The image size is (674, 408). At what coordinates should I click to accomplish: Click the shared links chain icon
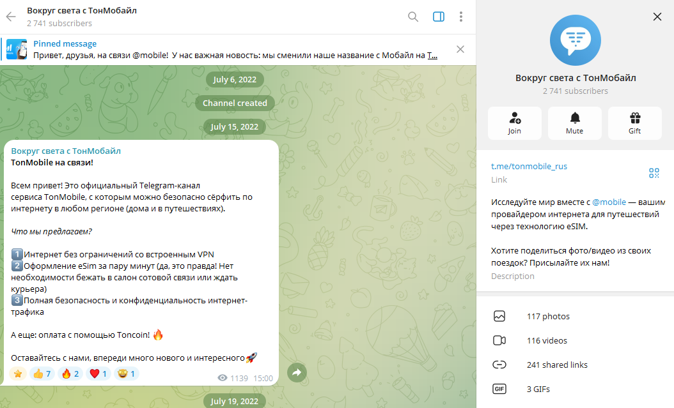[499, 365]
